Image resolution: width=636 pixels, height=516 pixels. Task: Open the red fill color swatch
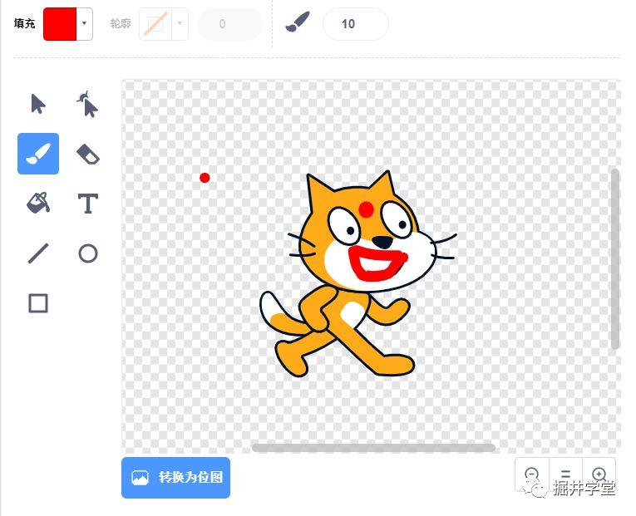[x=60, y=24]
